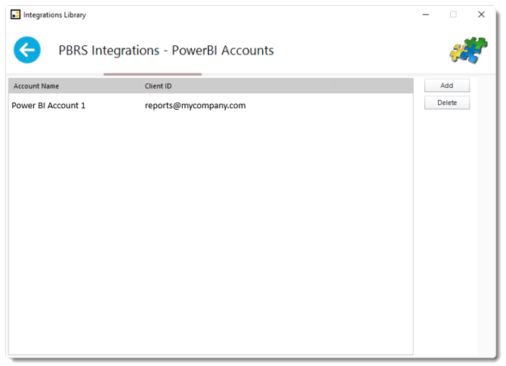506x366 pixels.
Task: Click the colorful puzzle pieces logo
Action: 468,50
